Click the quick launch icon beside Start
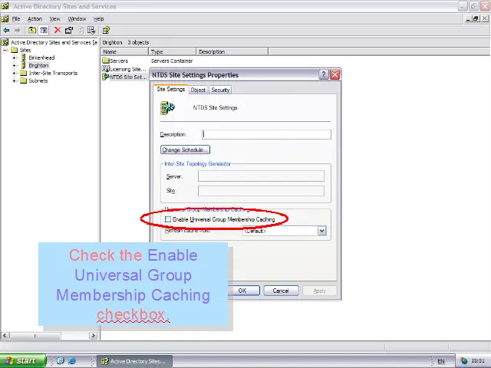Viewport: 491px width, 368px height. [61, 361]
